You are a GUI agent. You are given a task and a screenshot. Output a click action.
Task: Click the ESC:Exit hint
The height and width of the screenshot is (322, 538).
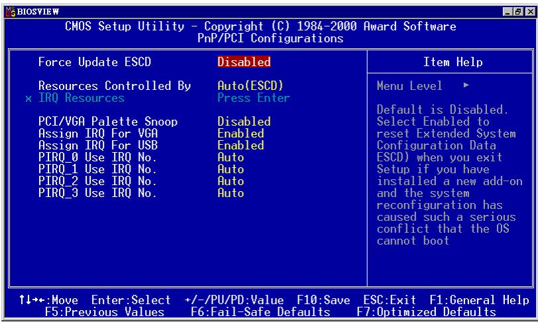tap(390, 300)
